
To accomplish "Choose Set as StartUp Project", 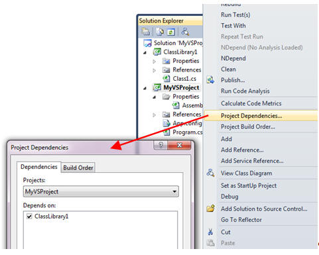I will [x=249, y=185].
